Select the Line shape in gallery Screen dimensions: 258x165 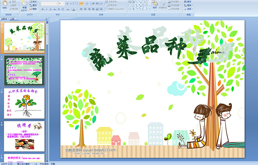point(137,2)
